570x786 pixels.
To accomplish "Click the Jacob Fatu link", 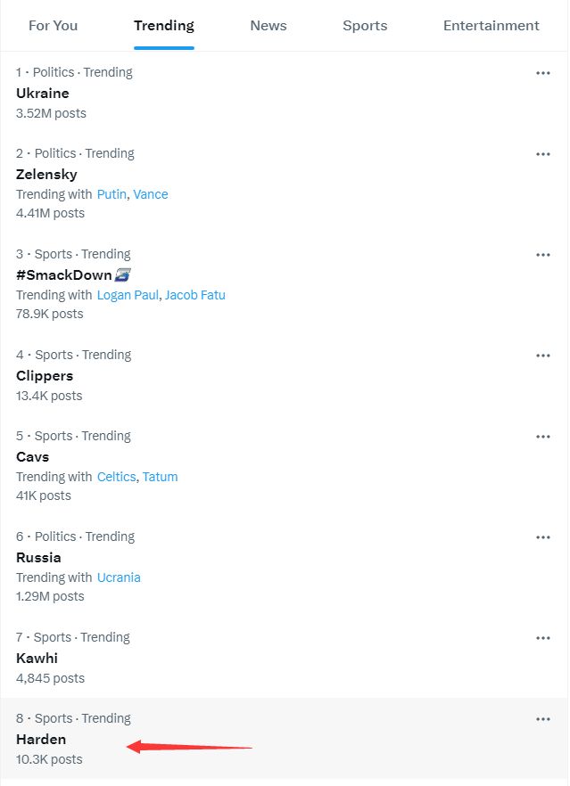I will [195, 295].
